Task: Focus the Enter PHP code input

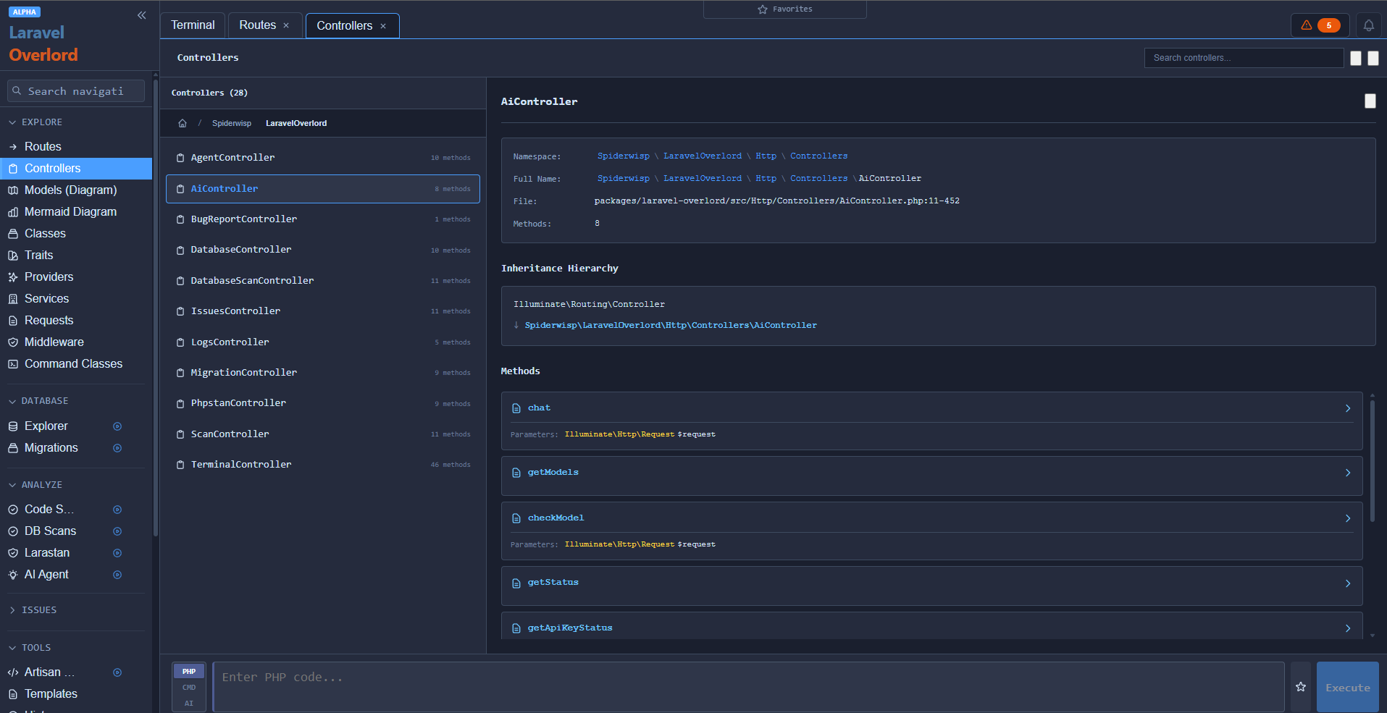Action: pos(748,687)
